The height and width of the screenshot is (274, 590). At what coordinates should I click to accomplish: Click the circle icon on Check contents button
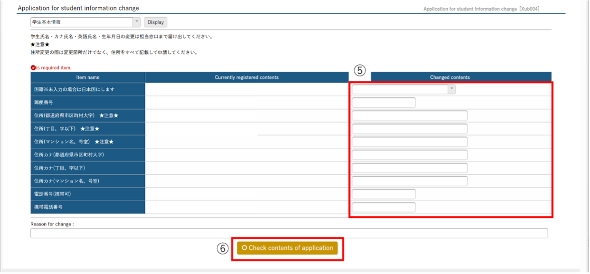[244, 248]
